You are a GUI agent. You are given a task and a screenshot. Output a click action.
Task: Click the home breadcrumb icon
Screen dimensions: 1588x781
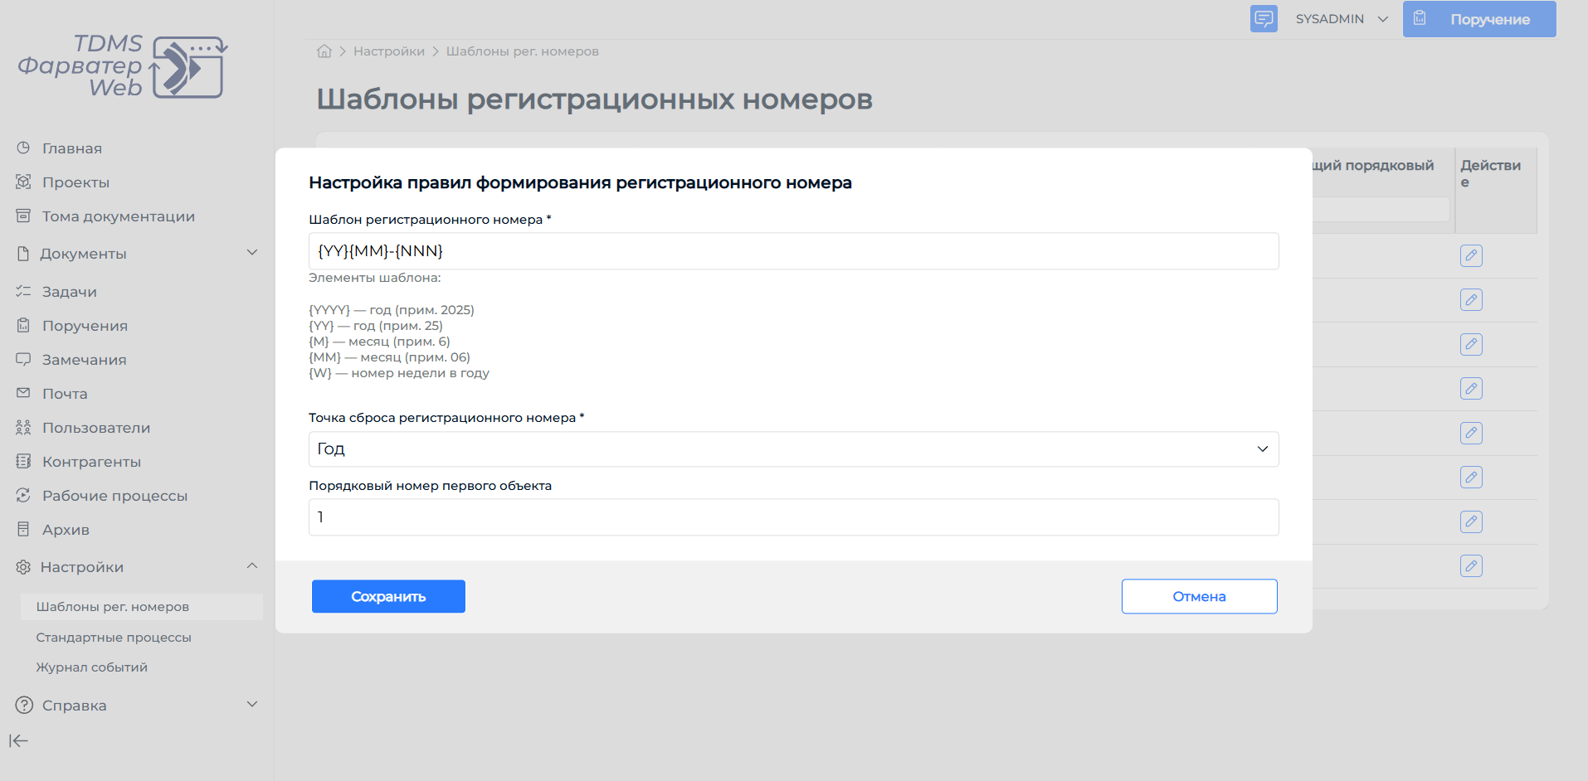click(x=324, y=51)
